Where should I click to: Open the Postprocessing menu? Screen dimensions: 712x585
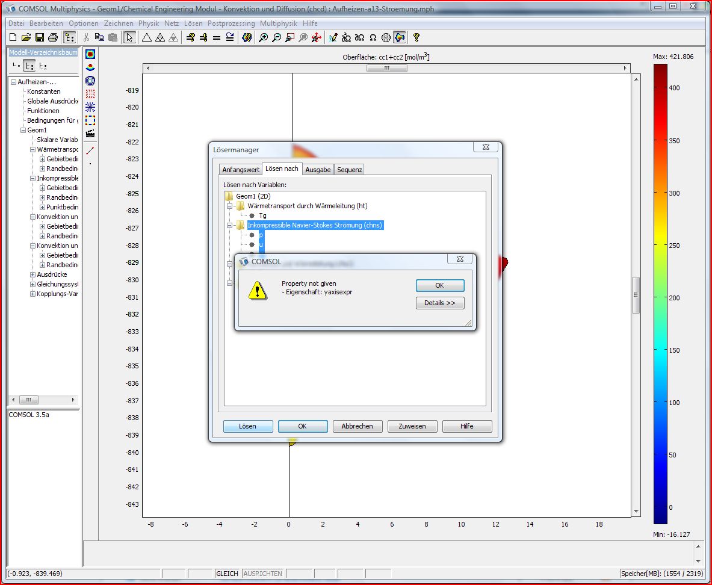click(x=231, y=23)
